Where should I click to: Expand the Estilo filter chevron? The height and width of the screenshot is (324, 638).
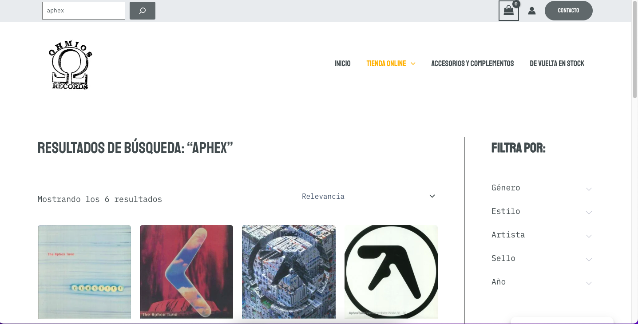tap(589, 213)
